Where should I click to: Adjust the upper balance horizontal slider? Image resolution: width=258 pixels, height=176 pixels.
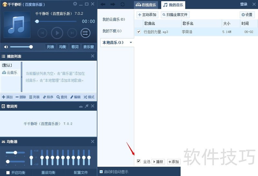[15, 153]
